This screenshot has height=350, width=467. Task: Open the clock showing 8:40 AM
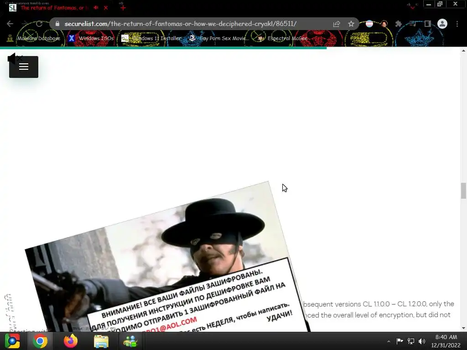pyautogui.click(x=446, y=341)
